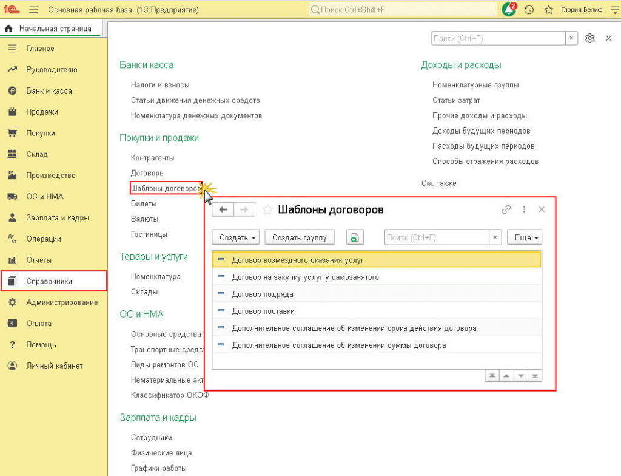Image resolution: width=621 pixels, height=476 pixels.
Task: Open the history clock icon
Action: click(x=529, y=10)
